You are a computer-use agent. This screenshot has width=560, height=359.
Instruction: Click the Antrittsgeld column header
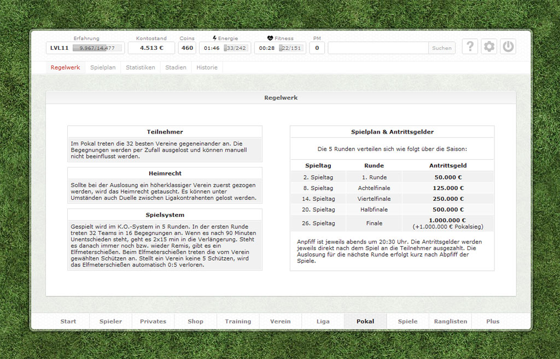point(448,166)
